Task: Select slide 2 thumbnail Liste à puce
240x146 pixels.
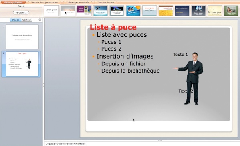Action: pos(22,64)
